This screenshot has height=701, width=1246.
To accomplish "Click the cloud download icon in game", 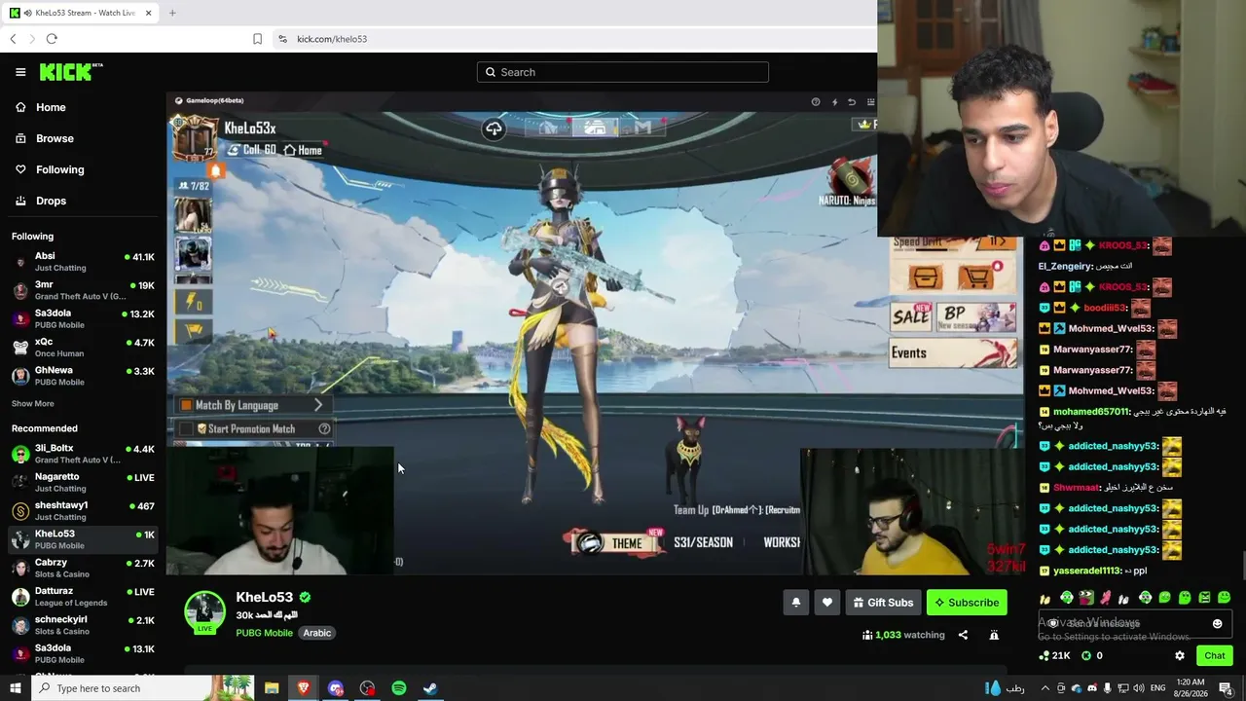I will [x=495, y=129].
